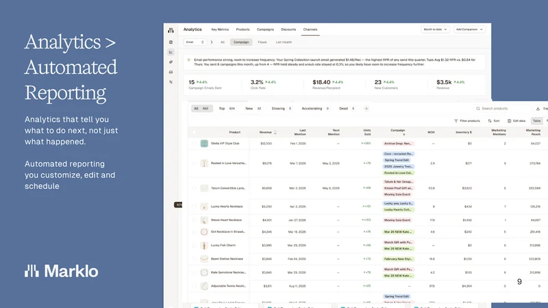This screenshot has width=548, height=308.
Task: Click the Adjustable Tennis Necklace thumbnail
Action: (x=204, y=286)
